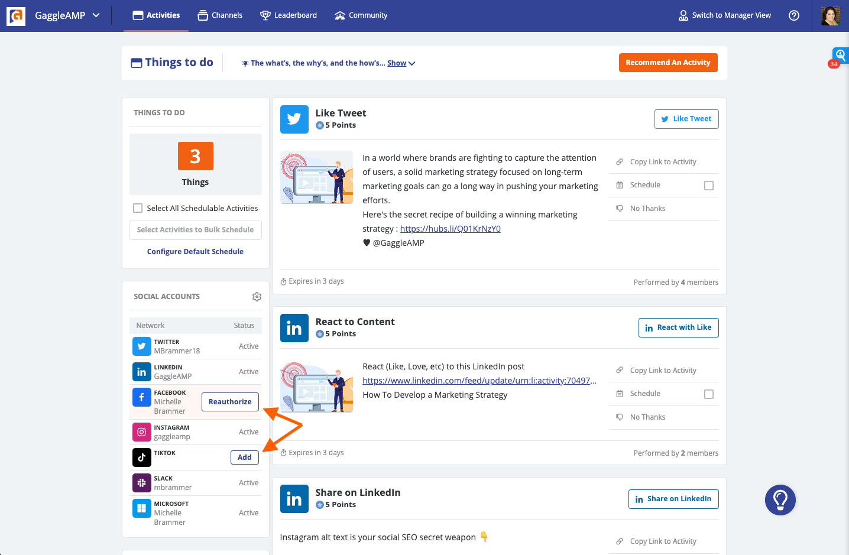849x555 pixels.
Task: Click the points star icon under React to Content
Action: click(320, 334)
